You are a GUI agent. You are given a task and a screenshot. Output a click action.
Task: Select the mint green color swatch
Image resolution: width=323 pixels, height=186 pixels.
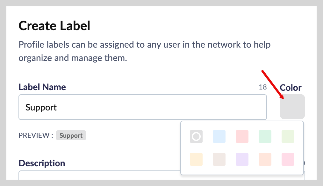tap(265, 136)
